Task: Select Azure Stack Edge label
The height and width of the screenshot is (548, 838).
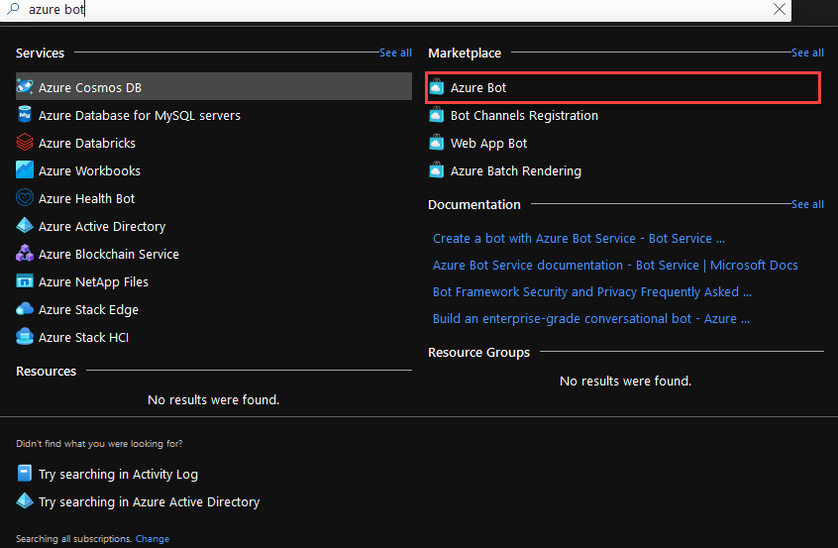Action: click(x=88, y=310)
